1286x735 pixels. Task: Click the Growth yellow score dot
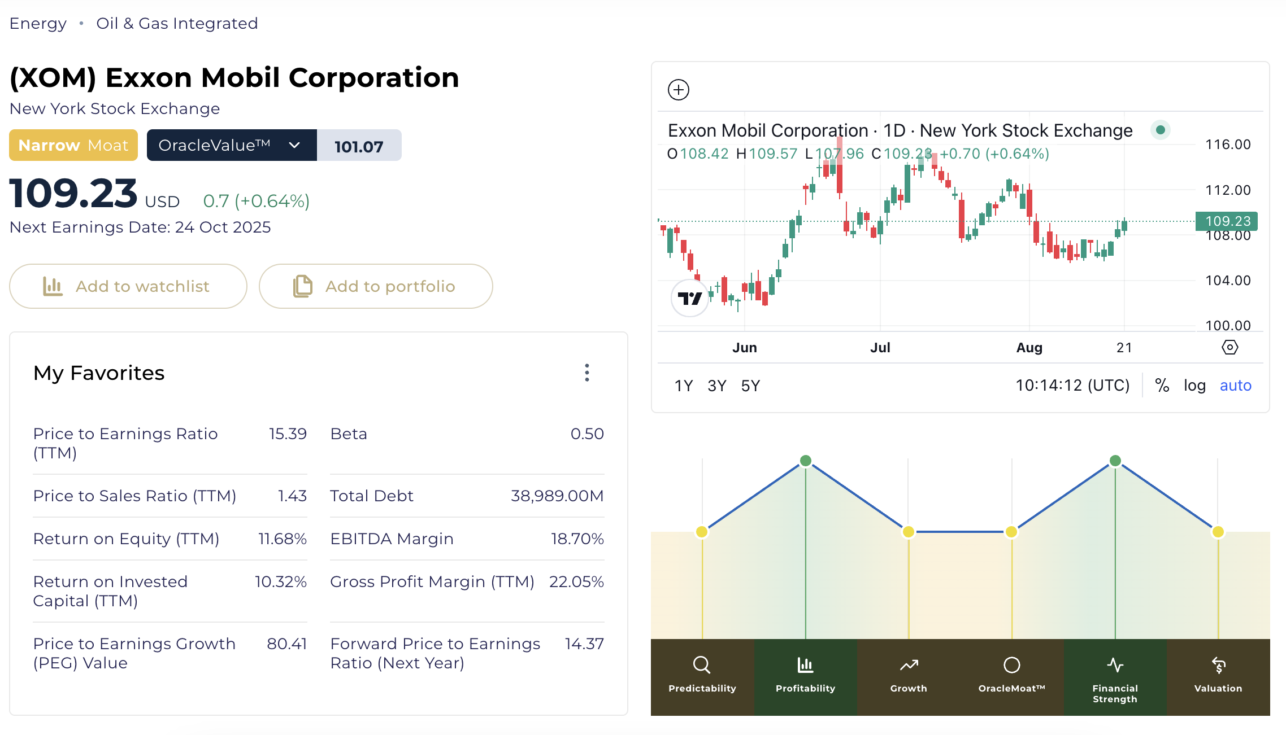tap(909, 532)
